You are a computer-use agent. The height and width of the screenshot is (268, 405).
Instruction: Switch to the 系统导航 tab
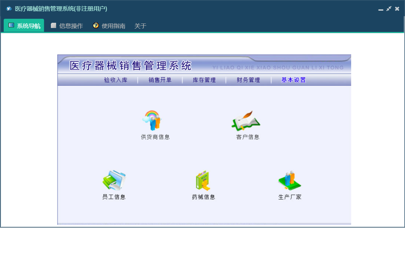[24, 25]
